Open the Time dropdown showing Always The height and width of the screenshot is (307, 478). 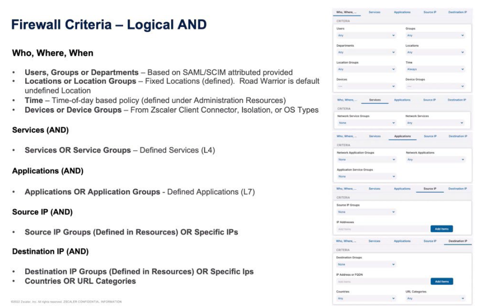pos(435,69)
